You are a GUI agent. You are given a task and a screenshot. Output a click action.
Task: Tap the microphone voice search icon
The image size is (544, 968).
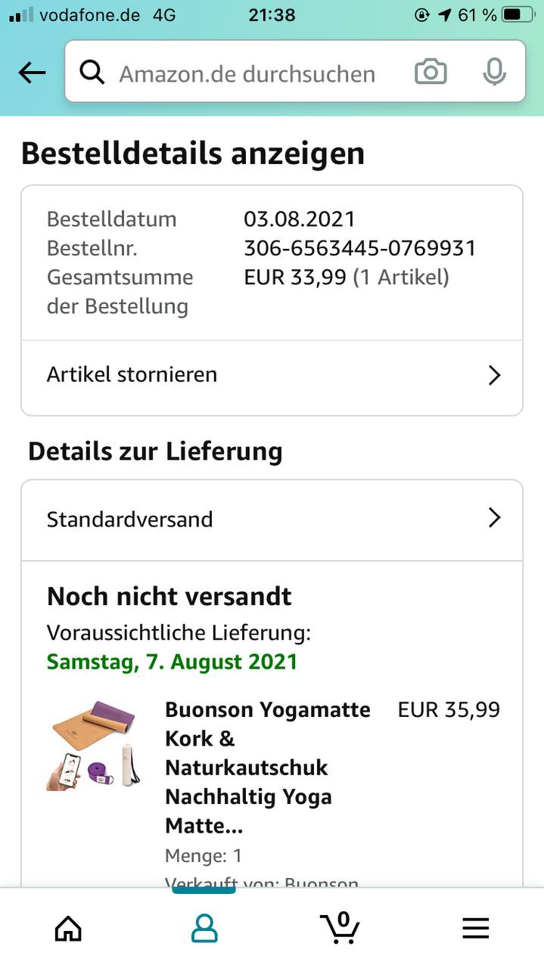point(494,73)
